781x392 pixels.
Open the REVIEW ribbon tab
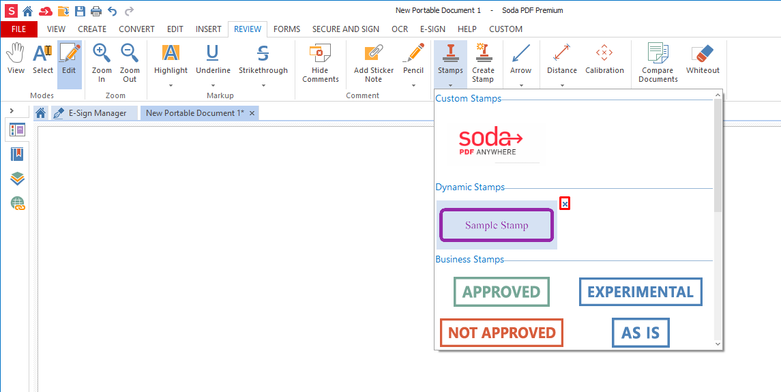[248, 29]
